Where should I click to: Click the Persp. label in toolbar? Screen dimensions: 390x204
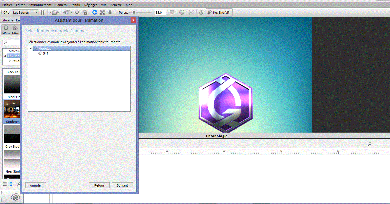coord(123,13)
